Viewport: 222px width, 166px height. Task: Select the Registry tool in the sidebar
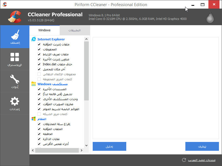tap(14, 59)
